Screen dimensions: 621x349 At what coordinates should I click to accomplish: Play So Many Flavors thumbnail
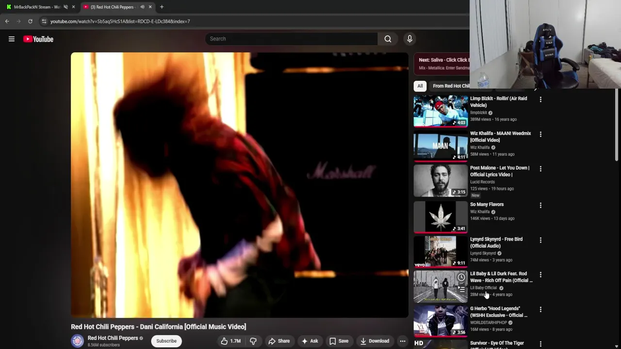pyautogui.click(x=441, y=217)
